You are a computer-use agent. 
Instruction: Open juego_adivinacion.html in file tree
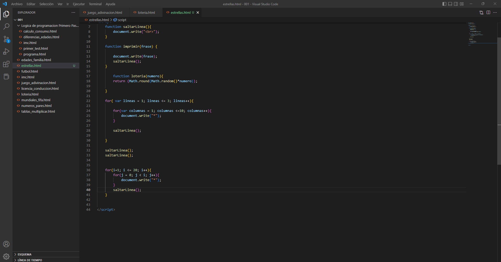click(46, 83)
